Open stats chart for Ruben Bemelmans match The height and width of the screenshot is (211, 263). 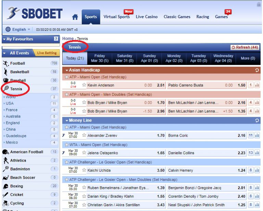click(257, 188)
